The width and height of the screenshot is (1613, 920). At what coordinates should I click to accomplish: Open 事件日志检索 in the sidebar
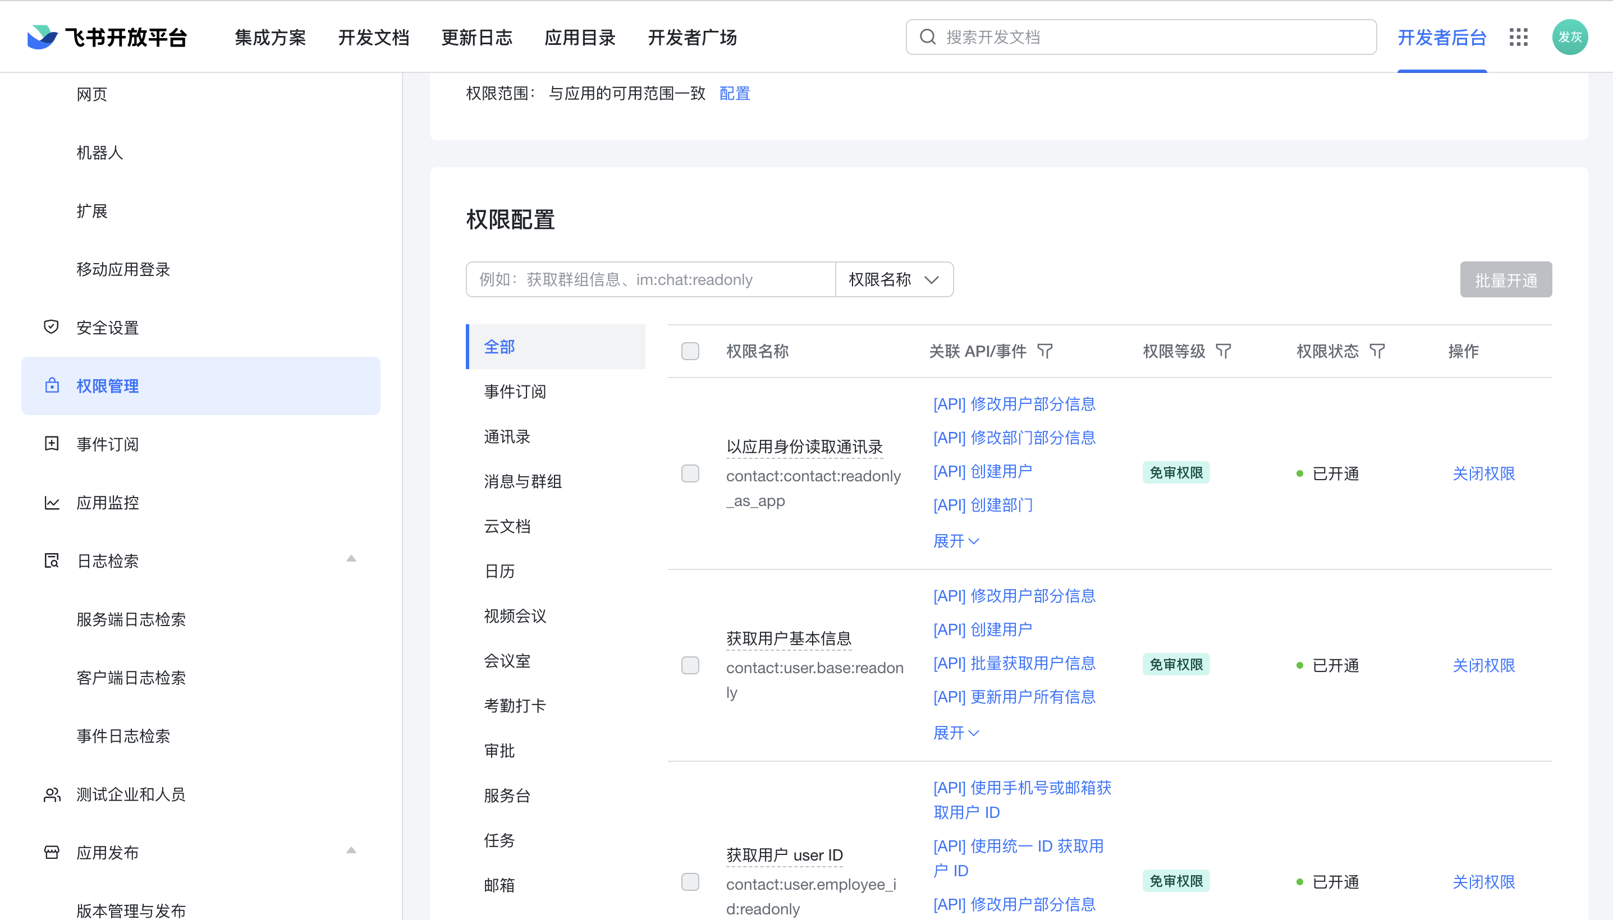(x=123, y=736)
